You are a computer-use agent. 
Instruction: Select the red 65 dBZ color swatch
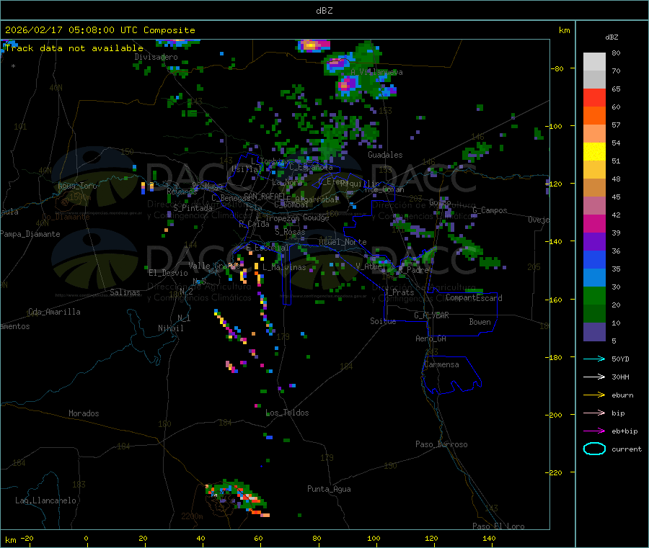tap(594, 97)
